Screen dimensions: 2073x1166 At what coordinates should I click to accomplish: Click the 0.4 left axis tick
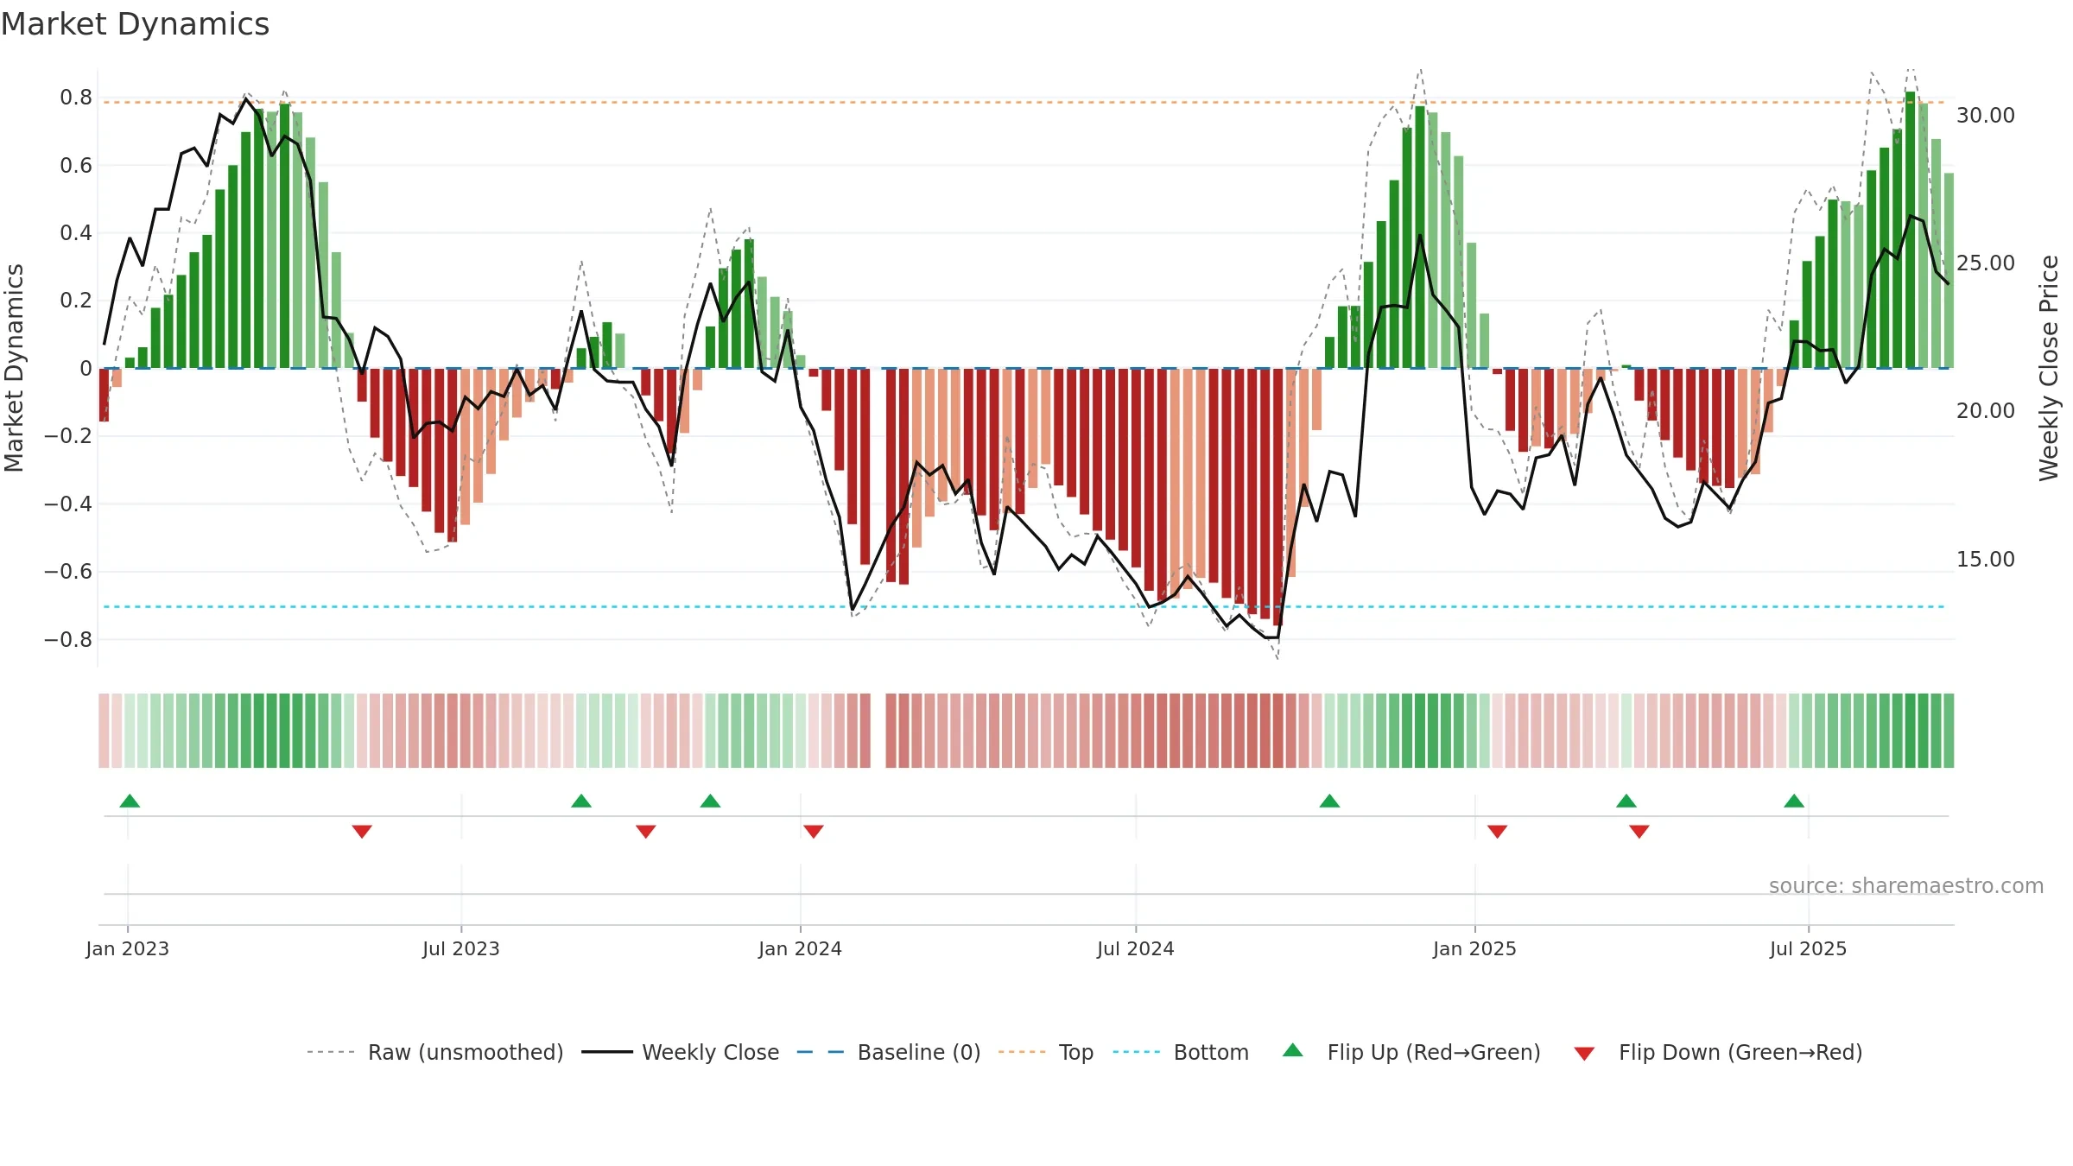(x=76, y=233)
